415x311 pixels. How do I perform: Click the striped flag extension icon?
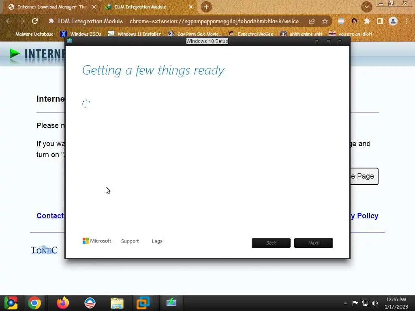pyautogui.click(x=341, y=21)
